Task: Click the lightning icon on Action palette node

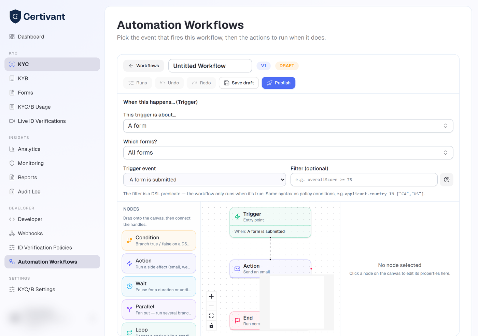Action: [x=129, y=263]
